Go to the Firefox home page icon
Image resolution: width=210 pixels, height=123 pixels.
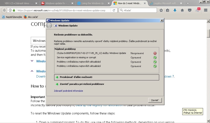(x=182, y=10)
